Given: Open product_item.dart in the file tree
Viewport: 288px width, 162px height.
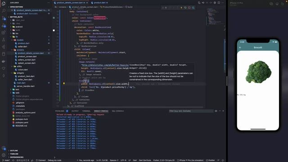Looking at the screenshot, I should pos(29,76).
